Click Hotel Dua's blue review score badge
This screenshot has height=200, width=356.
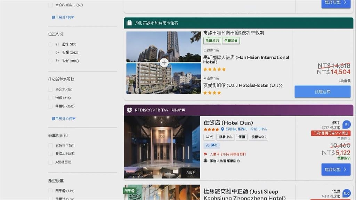click(346, 125)
